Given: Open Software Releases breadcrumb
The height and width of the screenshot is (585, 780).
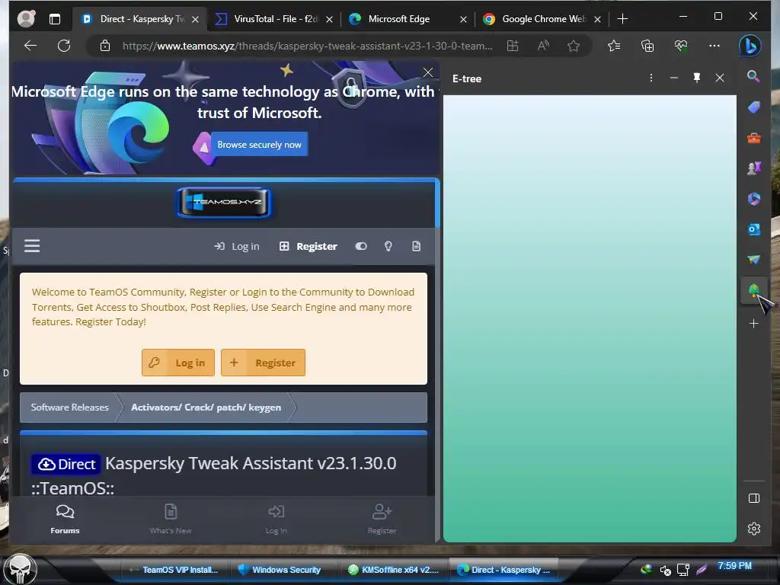Looking at the screenshot, I should click(69, 408).
